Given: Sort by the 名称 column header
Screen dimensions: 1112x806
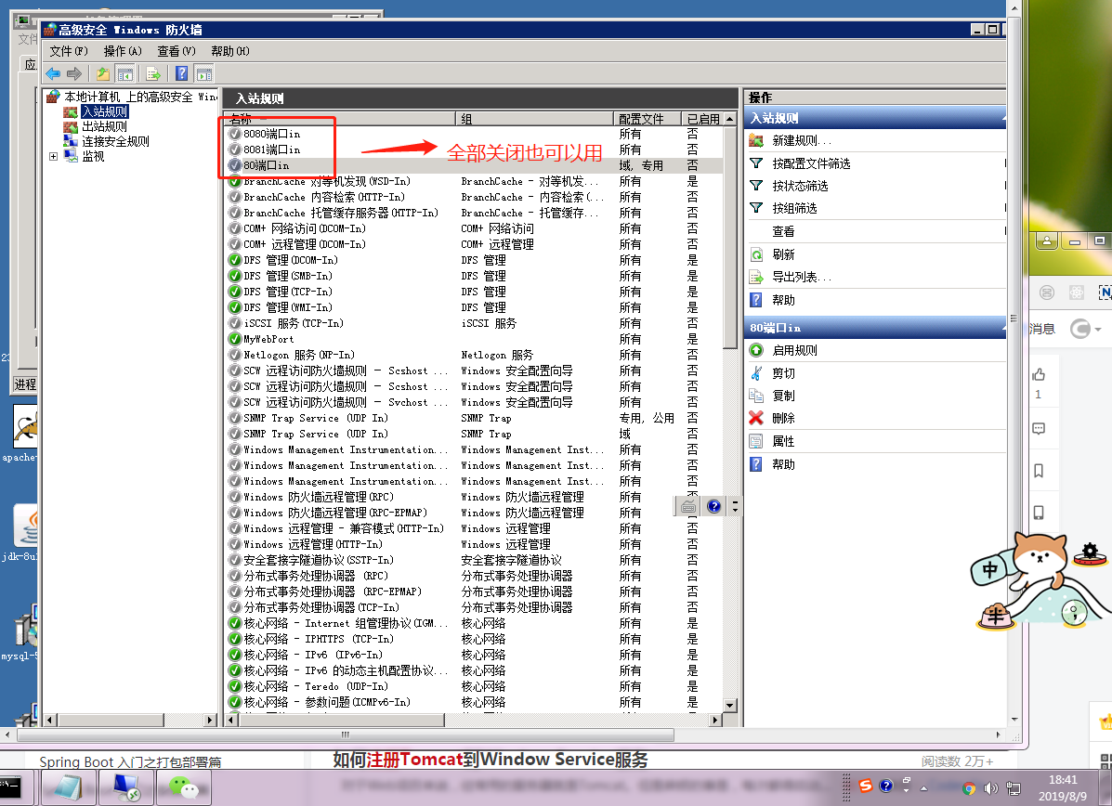Looking at the screenshot, I should click(x=340, y=118).
